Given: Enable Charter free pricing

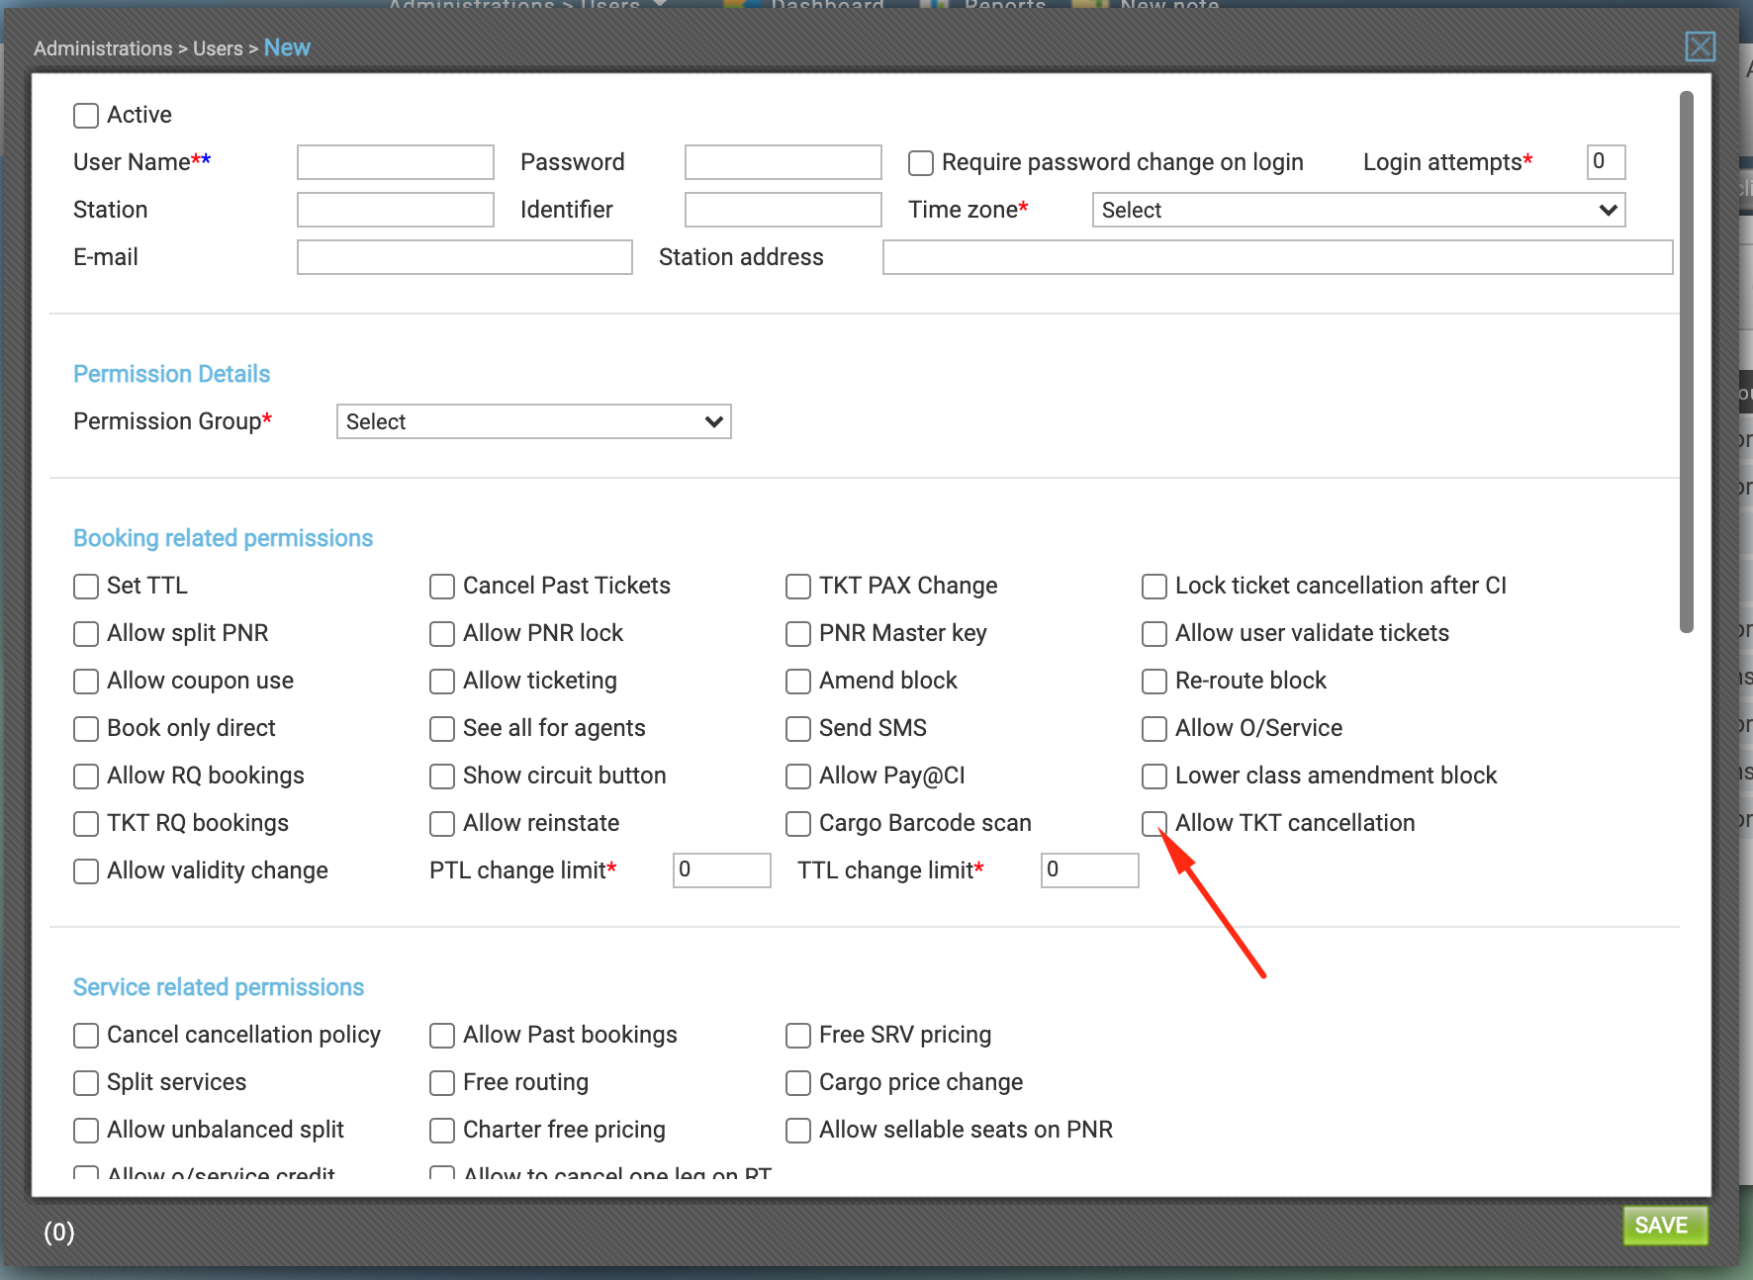Looking at the screenshot, I should tap(442, 1131).
